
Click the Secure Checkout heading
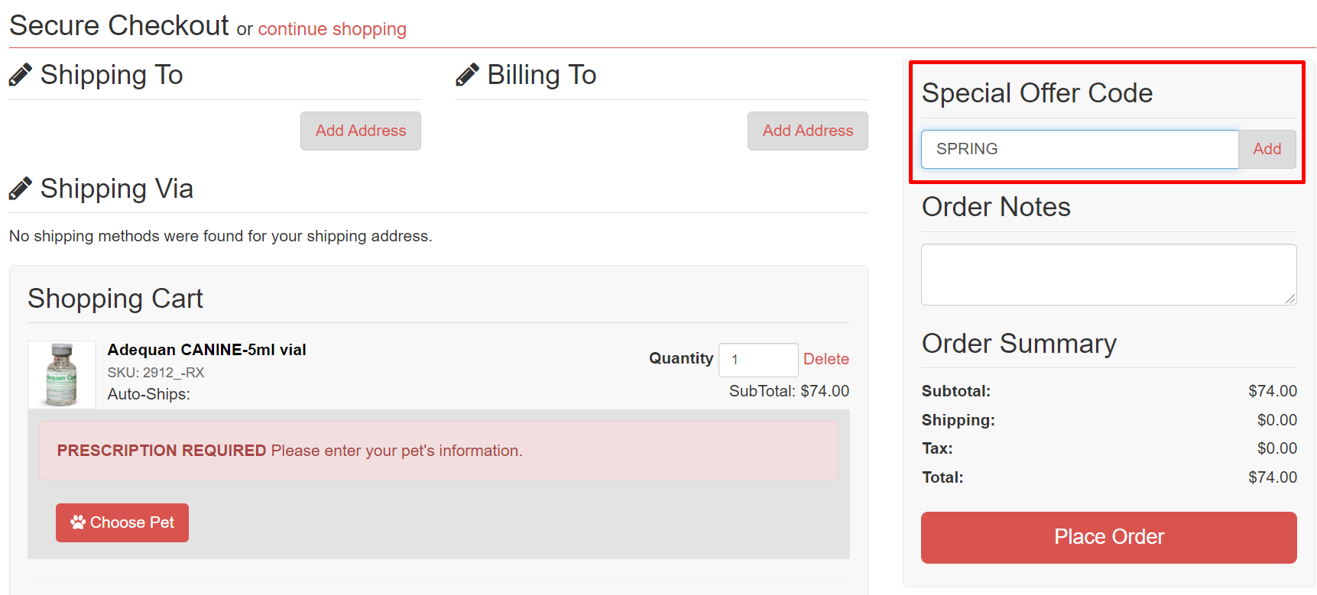click(x=119, y=25)
